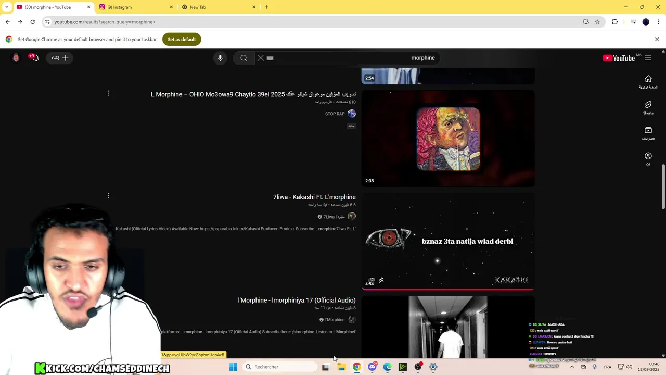Submit search with the magnifier icon
666x375 pixels.
244,58
